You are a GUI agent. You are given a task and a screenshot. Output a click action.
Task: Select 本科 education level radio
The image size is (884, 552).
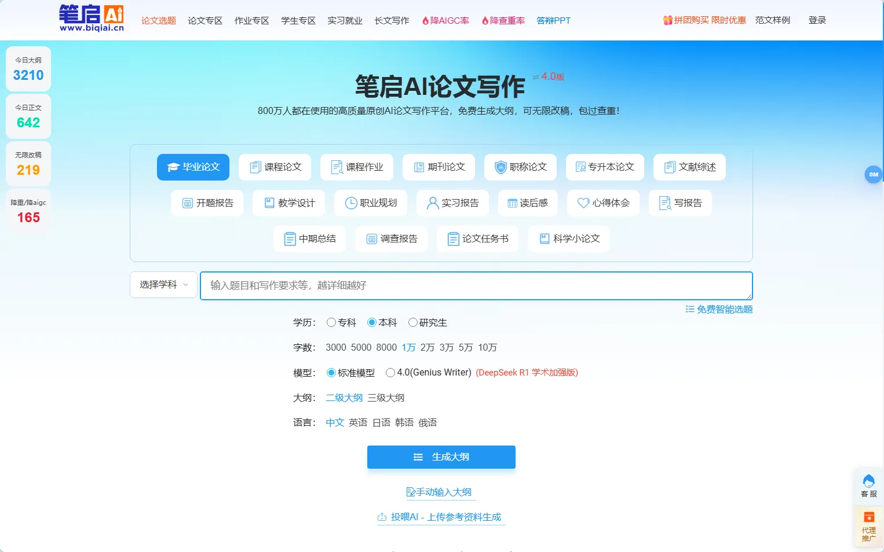[x=372, y=322]
